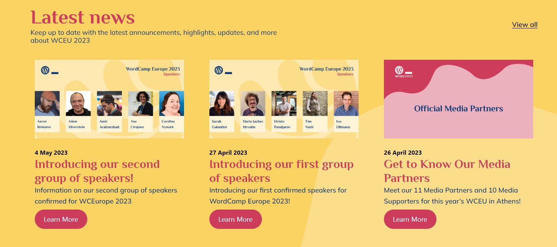Open "Introducing our first group of speakers" headline

click(x=282, y=171)
